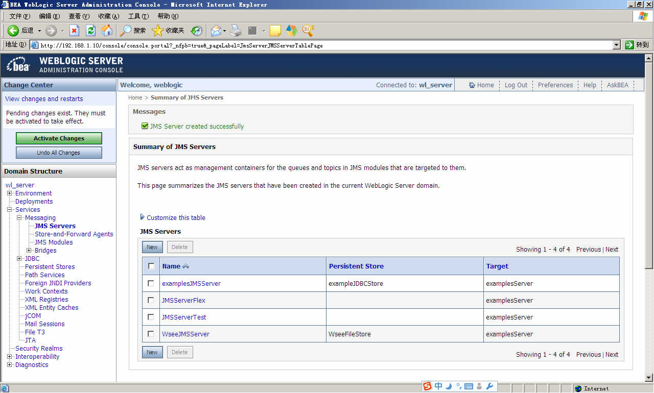
Task: Open the Search (搜索) magnifier toolbar button
Action: [133, 31]
